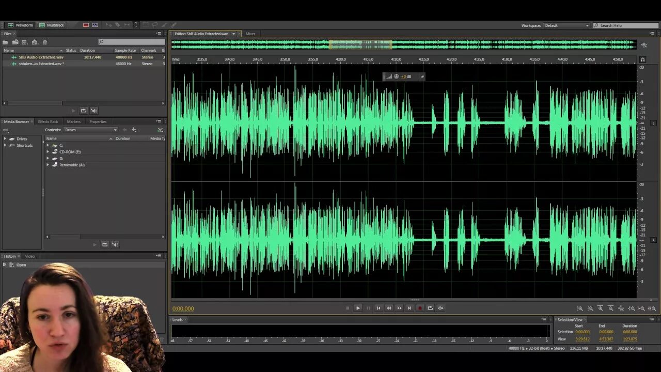Click the Rewind transport button
Screen dimensions: 661x372
tap(389, 308)
